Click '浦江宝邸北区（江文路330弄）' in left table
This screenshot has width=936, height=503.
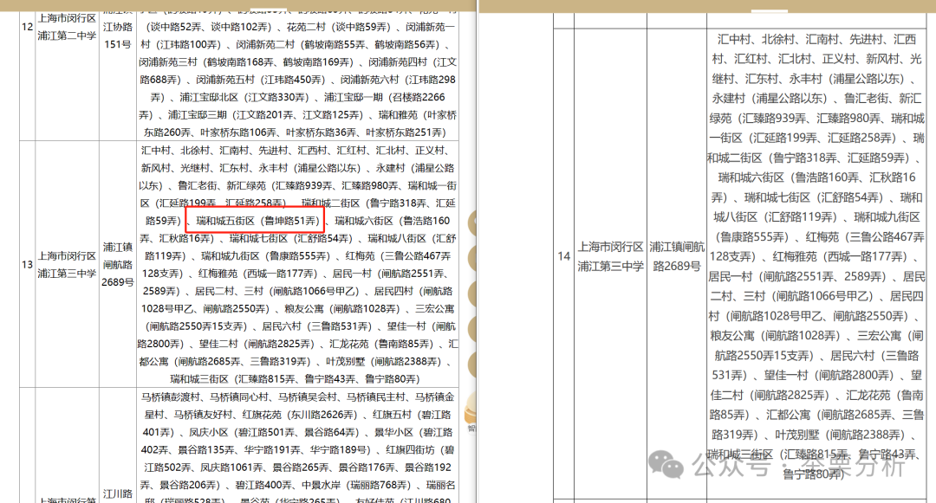(x=244, y=97)
